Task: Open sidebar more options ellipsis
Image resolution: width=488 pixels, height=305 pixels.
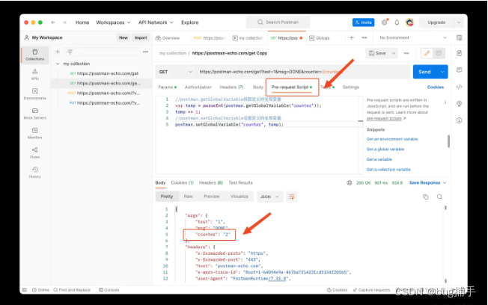Action: (x=145, y=52)
